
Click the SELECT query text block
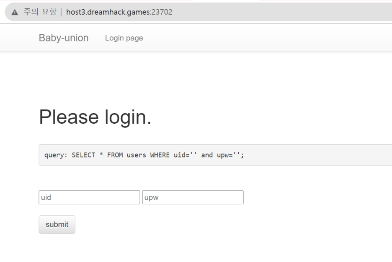(x=215, y=155)
